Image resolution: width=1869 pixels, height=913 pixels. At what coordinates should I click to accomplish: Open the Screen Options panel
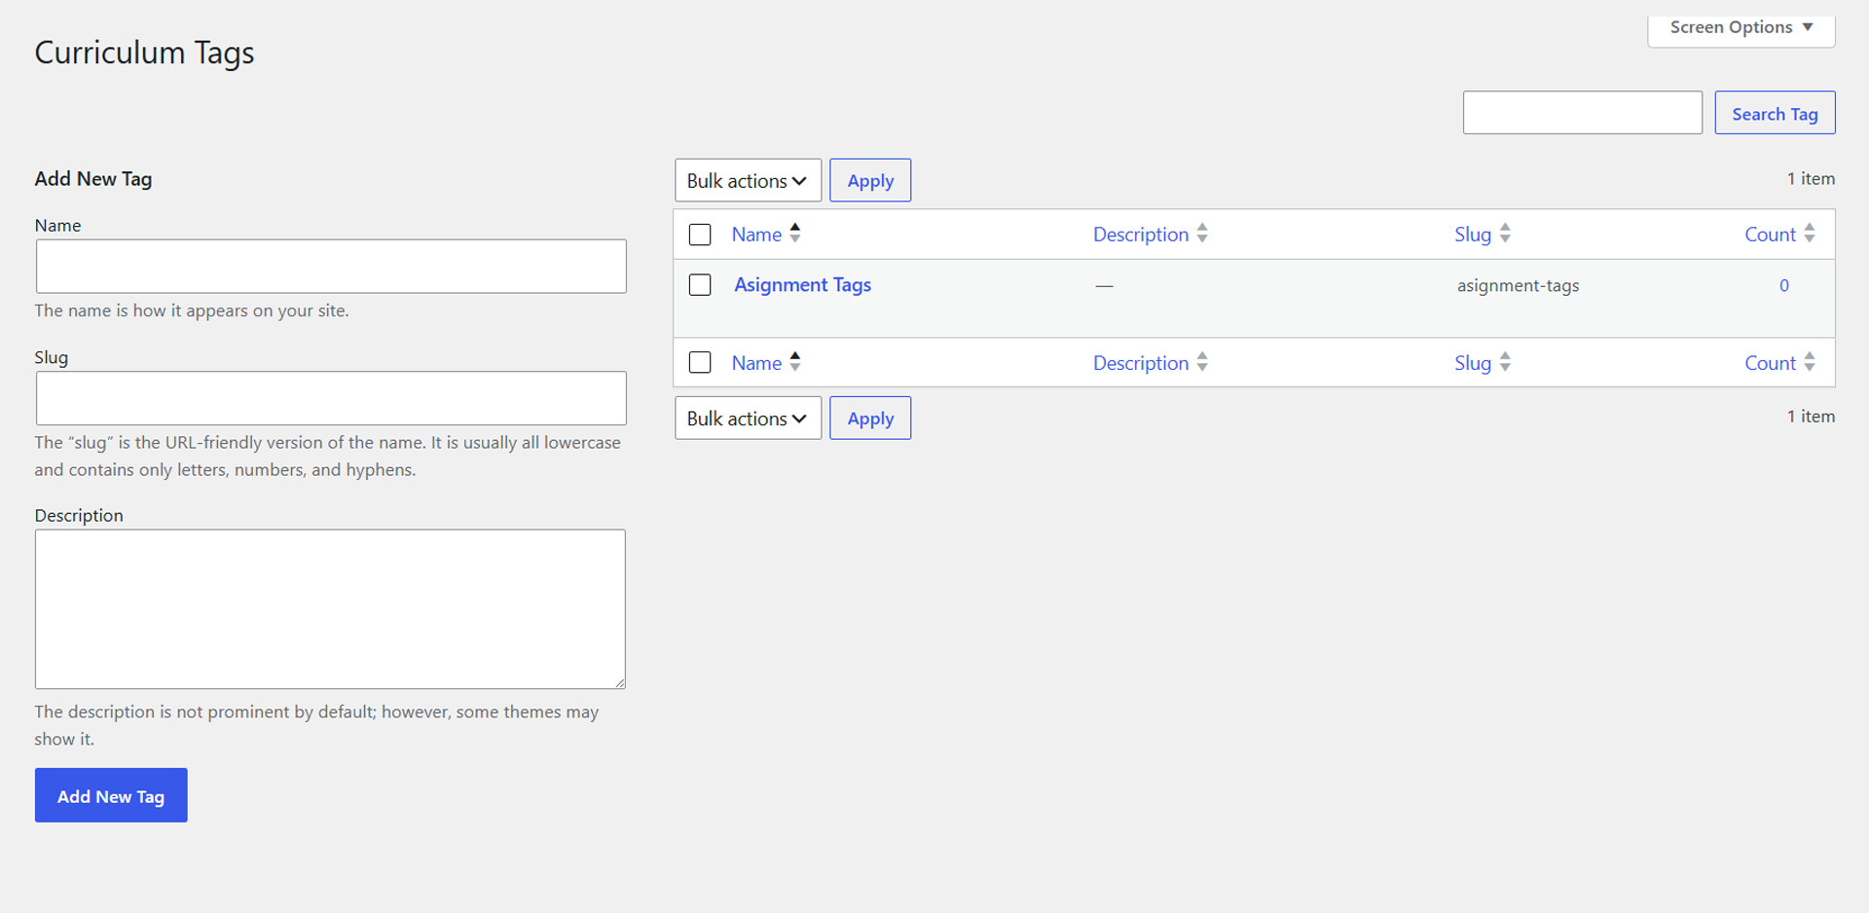point(1741,27)
